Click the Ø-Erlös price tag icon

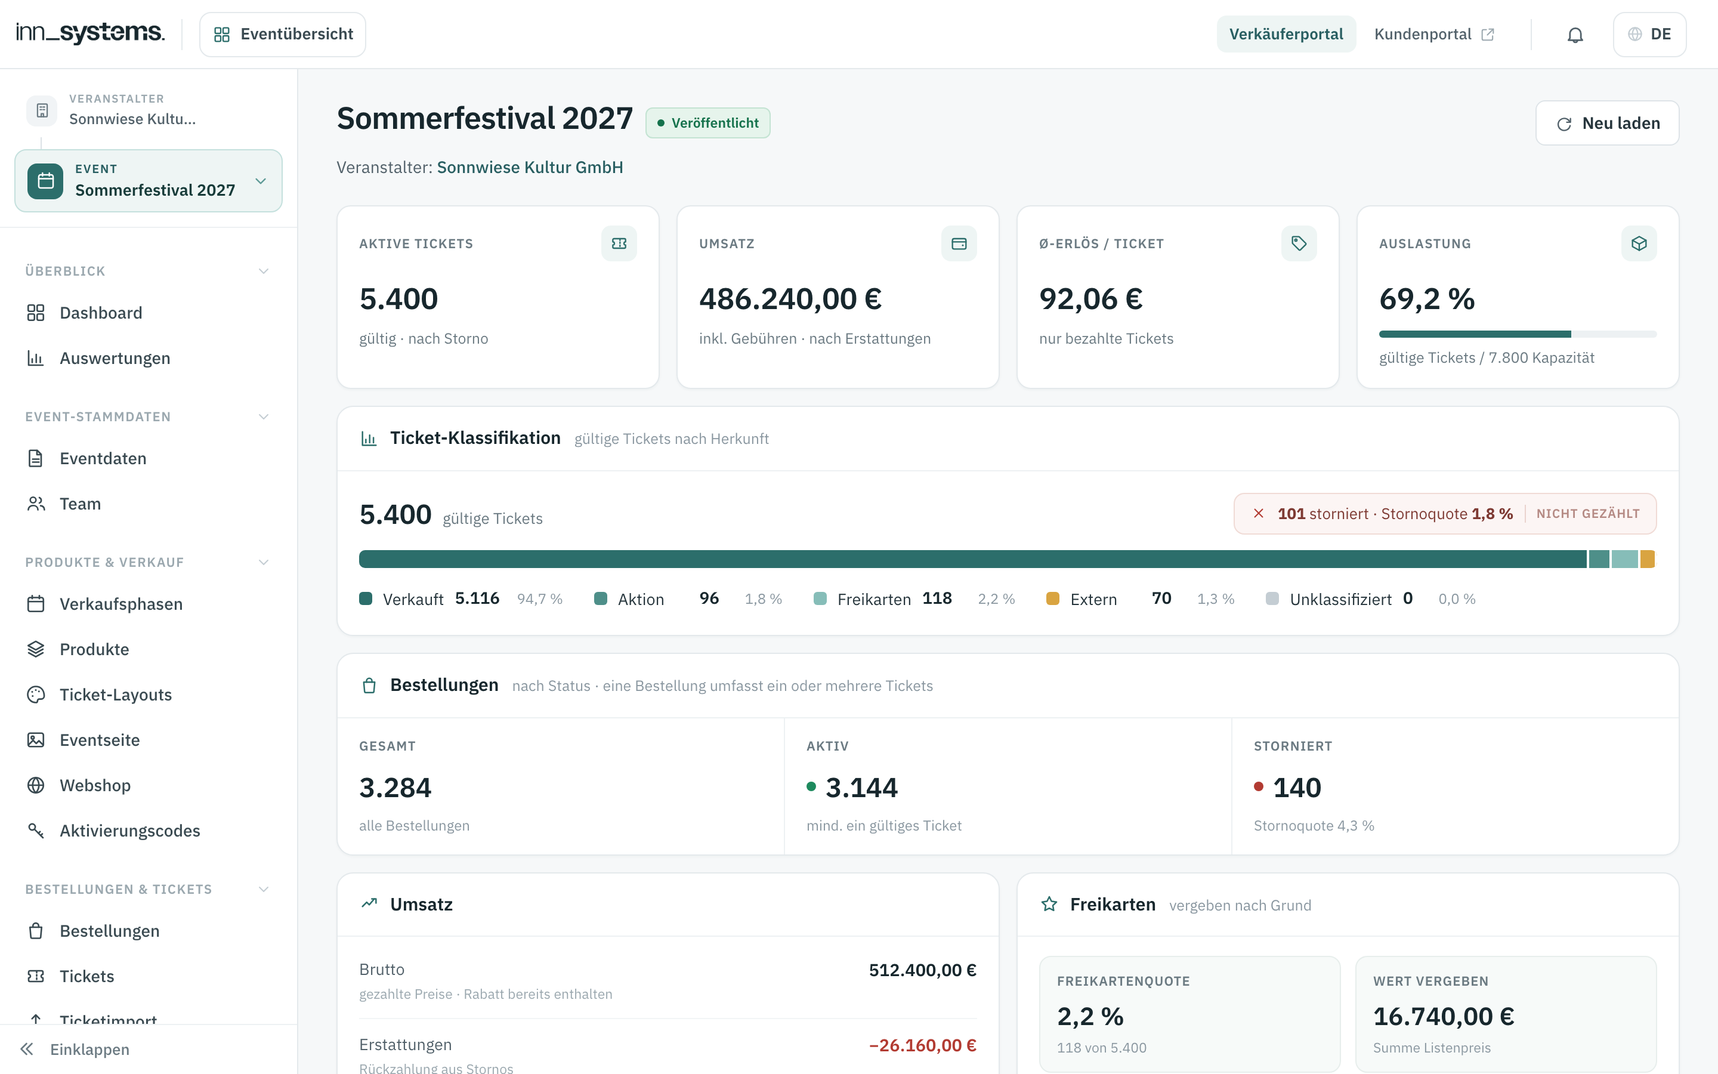(1299, 243)
